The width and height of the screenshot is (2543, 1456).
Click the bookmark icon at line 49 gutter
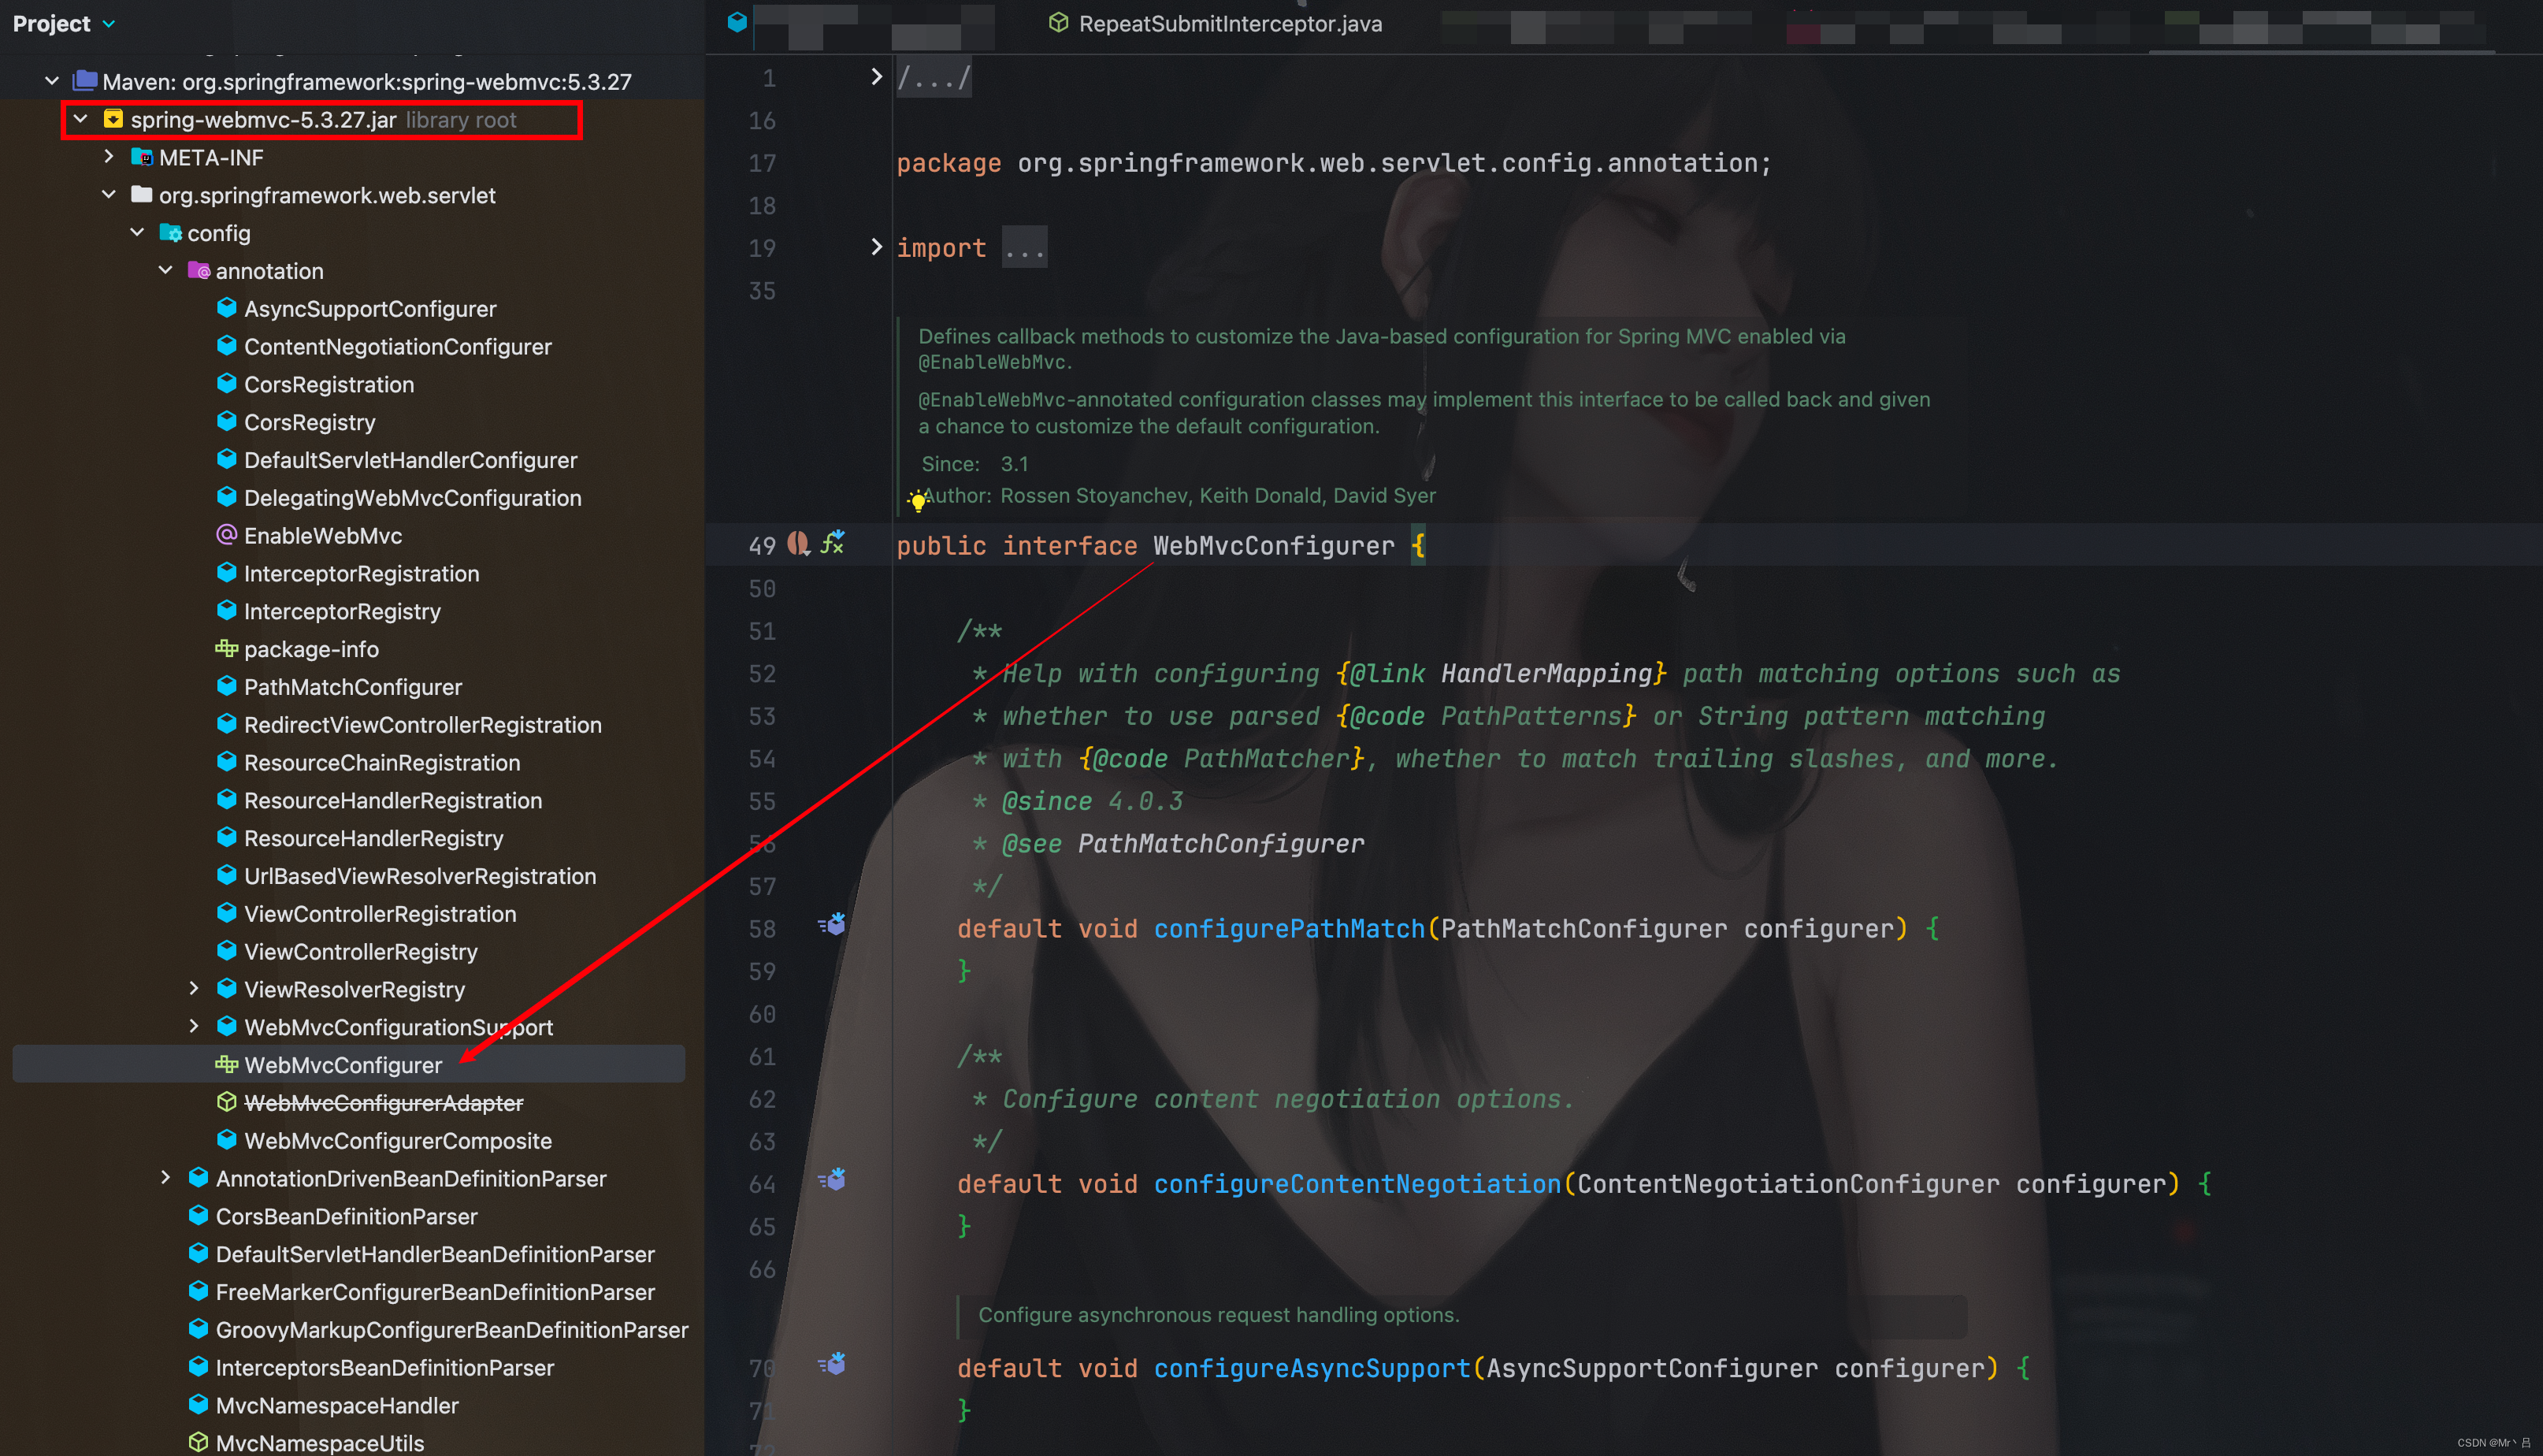802,544
